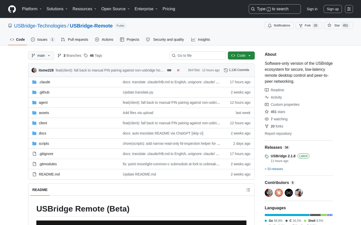Click the settings sliders icon in the header

(349, 9)
